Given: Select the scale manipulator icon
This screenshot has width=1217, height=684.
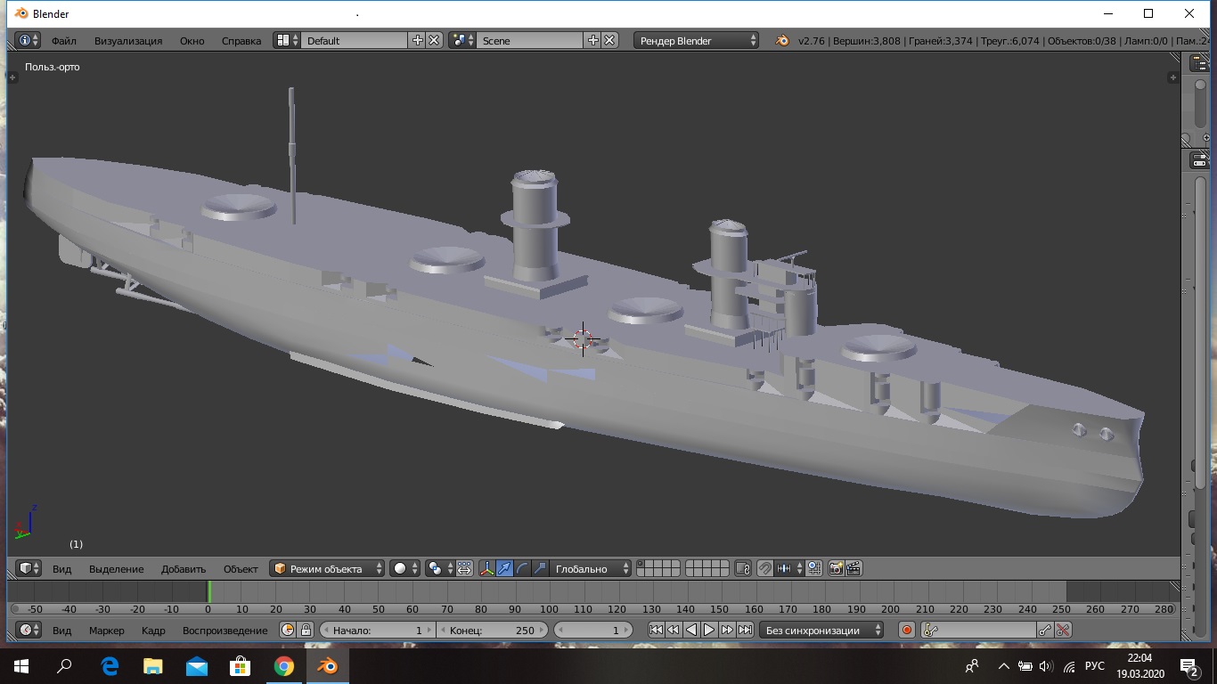Looking at the screenshot, I should pyautogui.click(x=540, y=568).
